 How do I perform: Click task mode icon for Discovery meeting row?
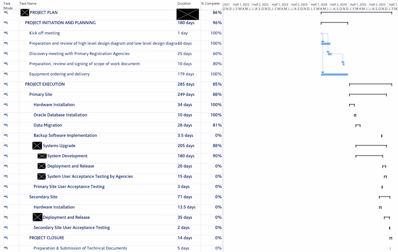(6, 53)
